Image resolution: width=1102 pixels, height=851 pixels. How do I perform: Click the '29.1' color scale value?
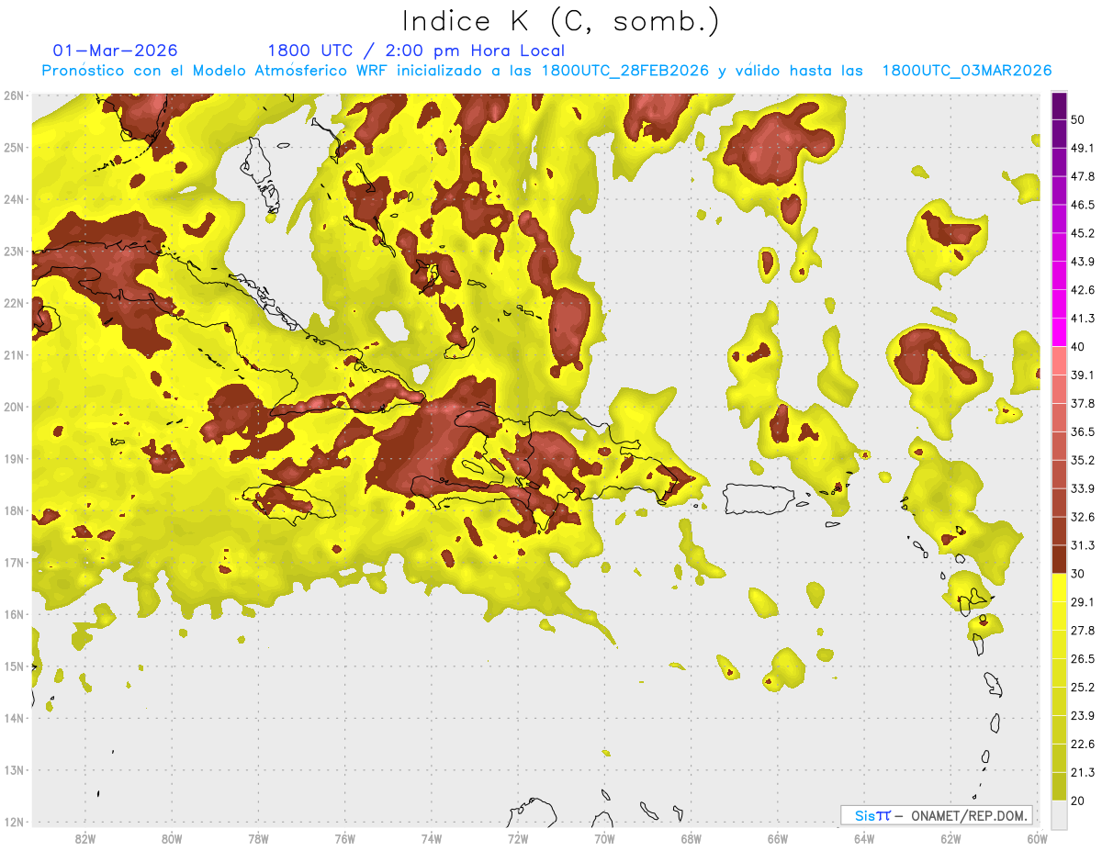click(x=1082, y=602)
